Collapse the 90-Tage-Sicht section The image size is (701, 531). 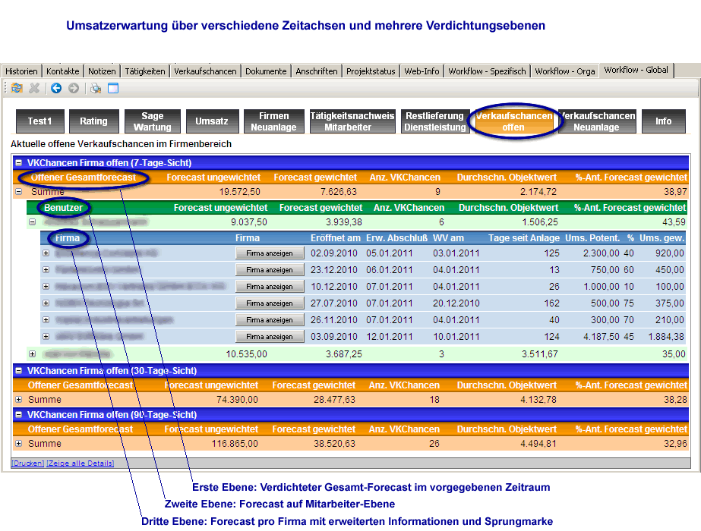click(x=19, y=414)
